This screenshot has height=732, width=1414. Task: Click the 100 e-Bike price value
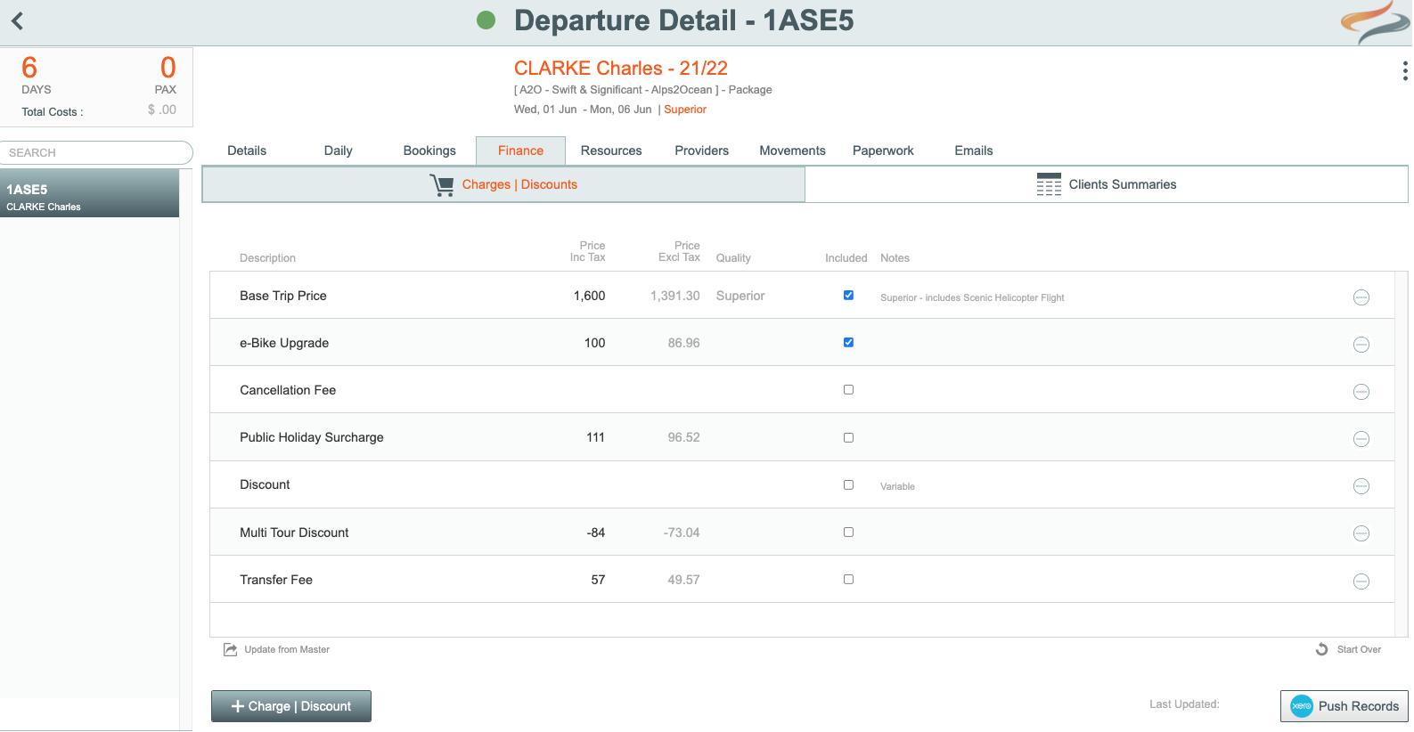tap(594, 343)
